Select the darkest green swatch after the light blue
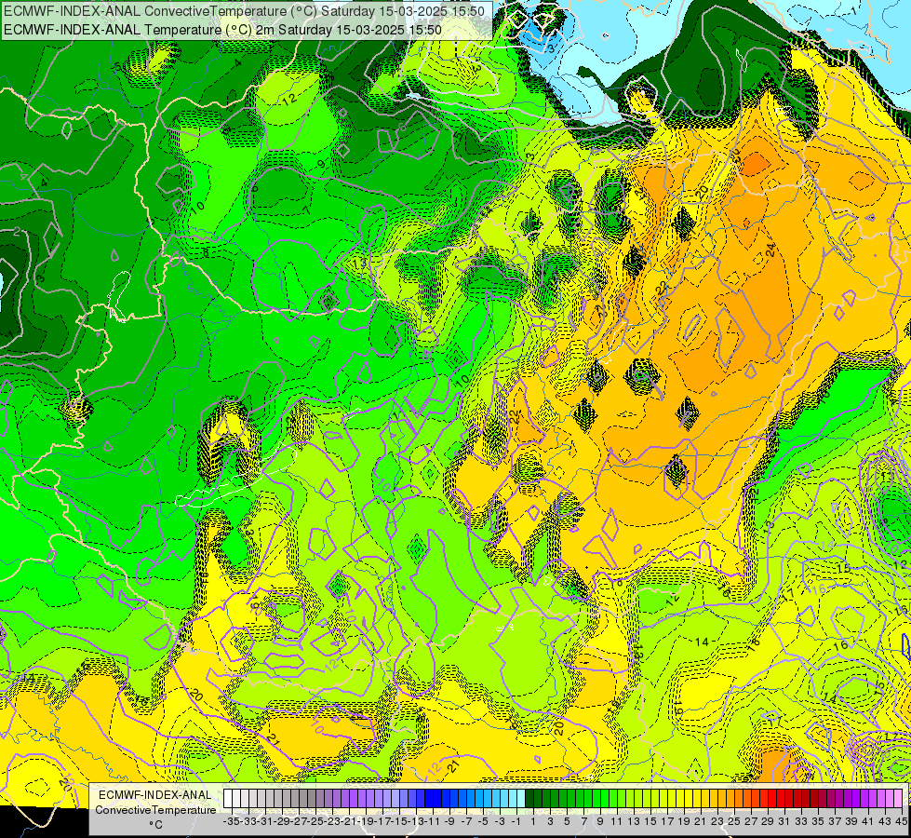 click(x=529, y=798)
